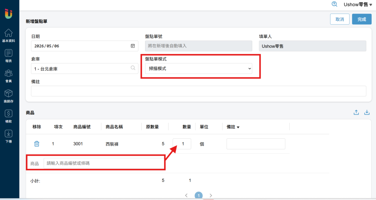The height and width of the screenshot is (200, 376).
Task: Click the help question mark icon
Action: pos(334,4)
